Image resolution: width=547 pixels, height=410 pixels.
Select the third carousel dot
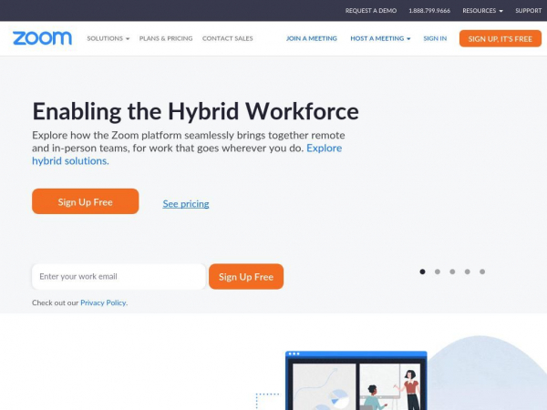tap(452, 272)
